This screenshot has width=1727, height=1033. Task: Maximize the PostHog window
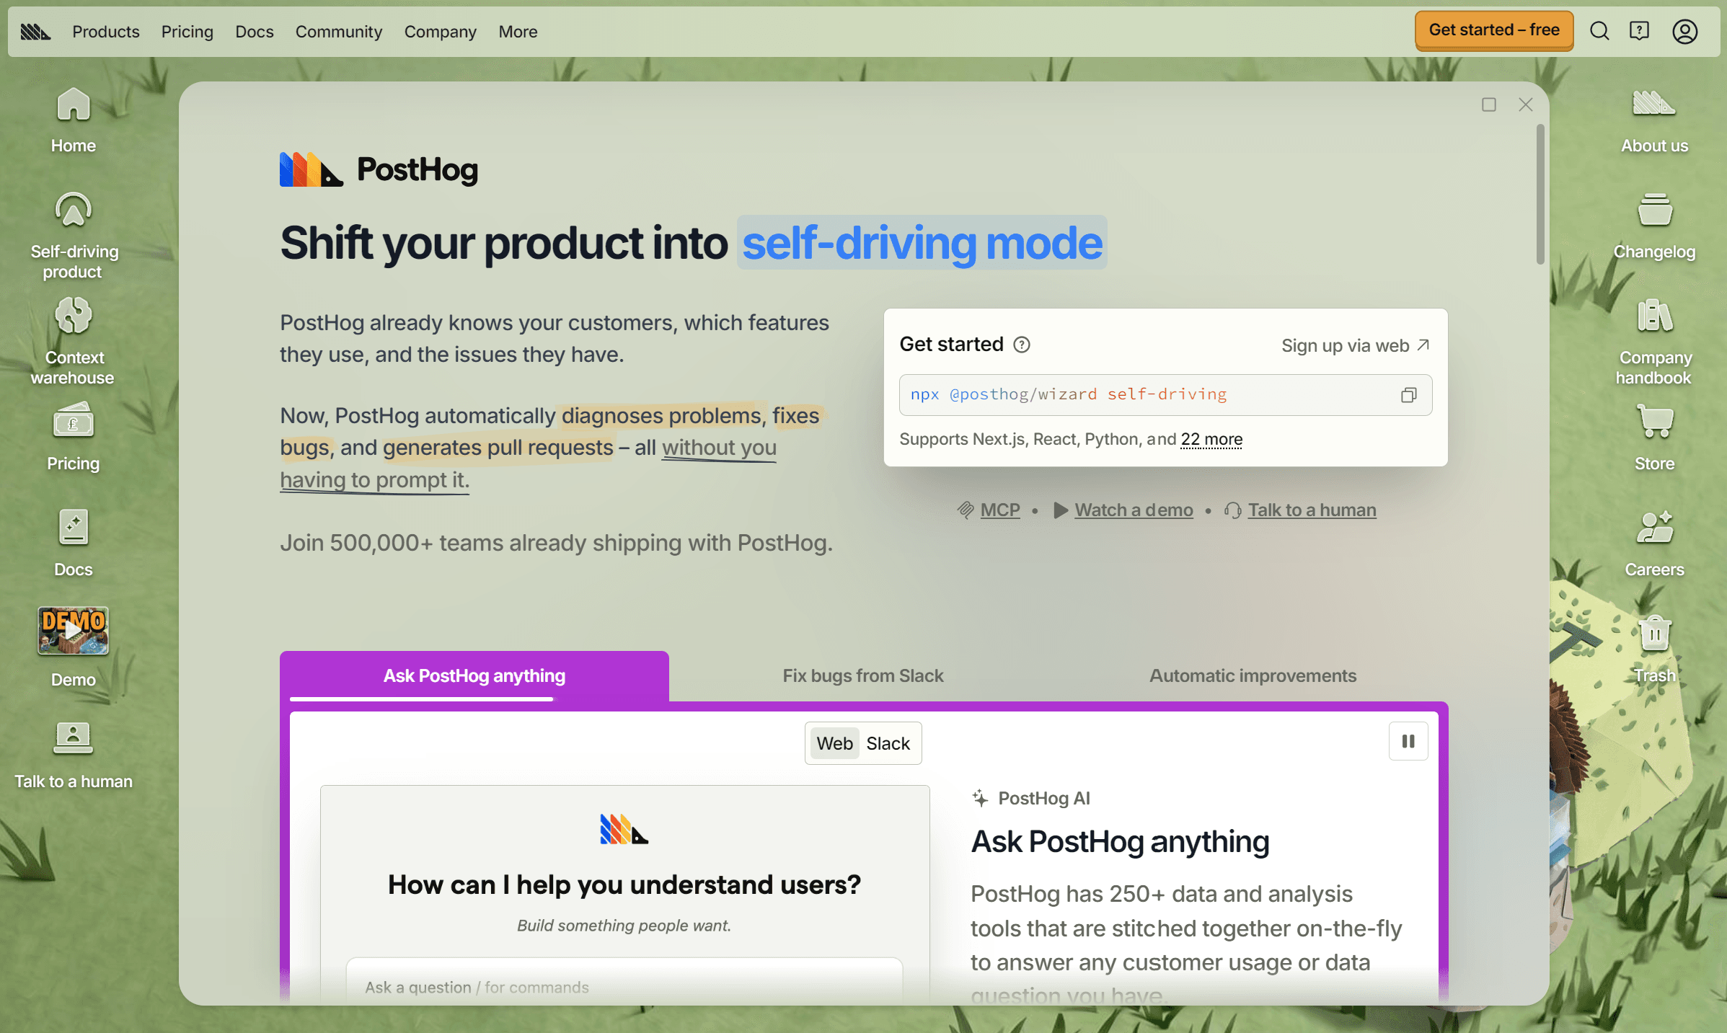(x=1489, y=105)
